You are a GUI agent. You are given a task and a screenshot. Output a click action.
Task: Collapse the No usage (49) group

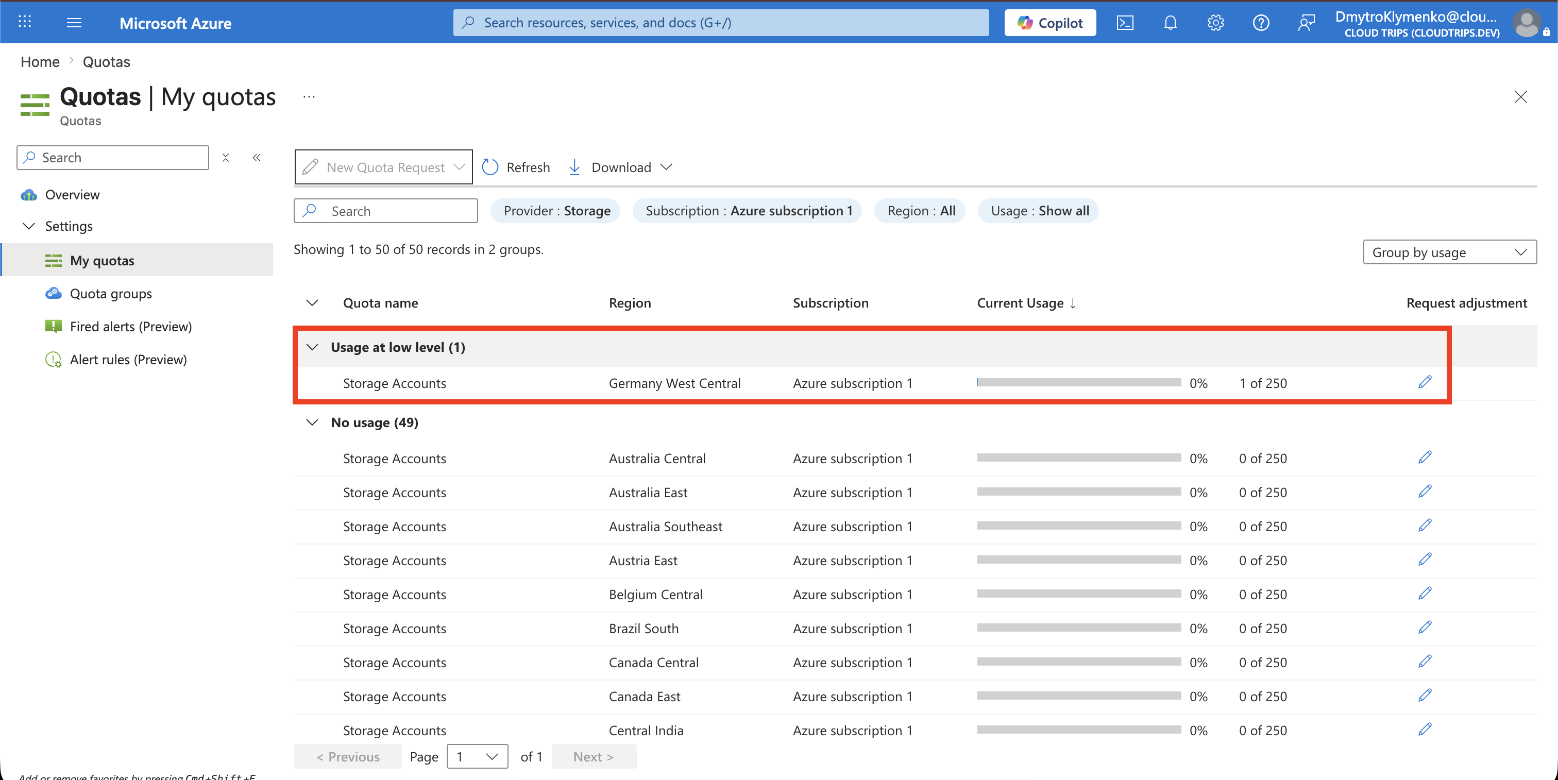(x=312, y=422)
